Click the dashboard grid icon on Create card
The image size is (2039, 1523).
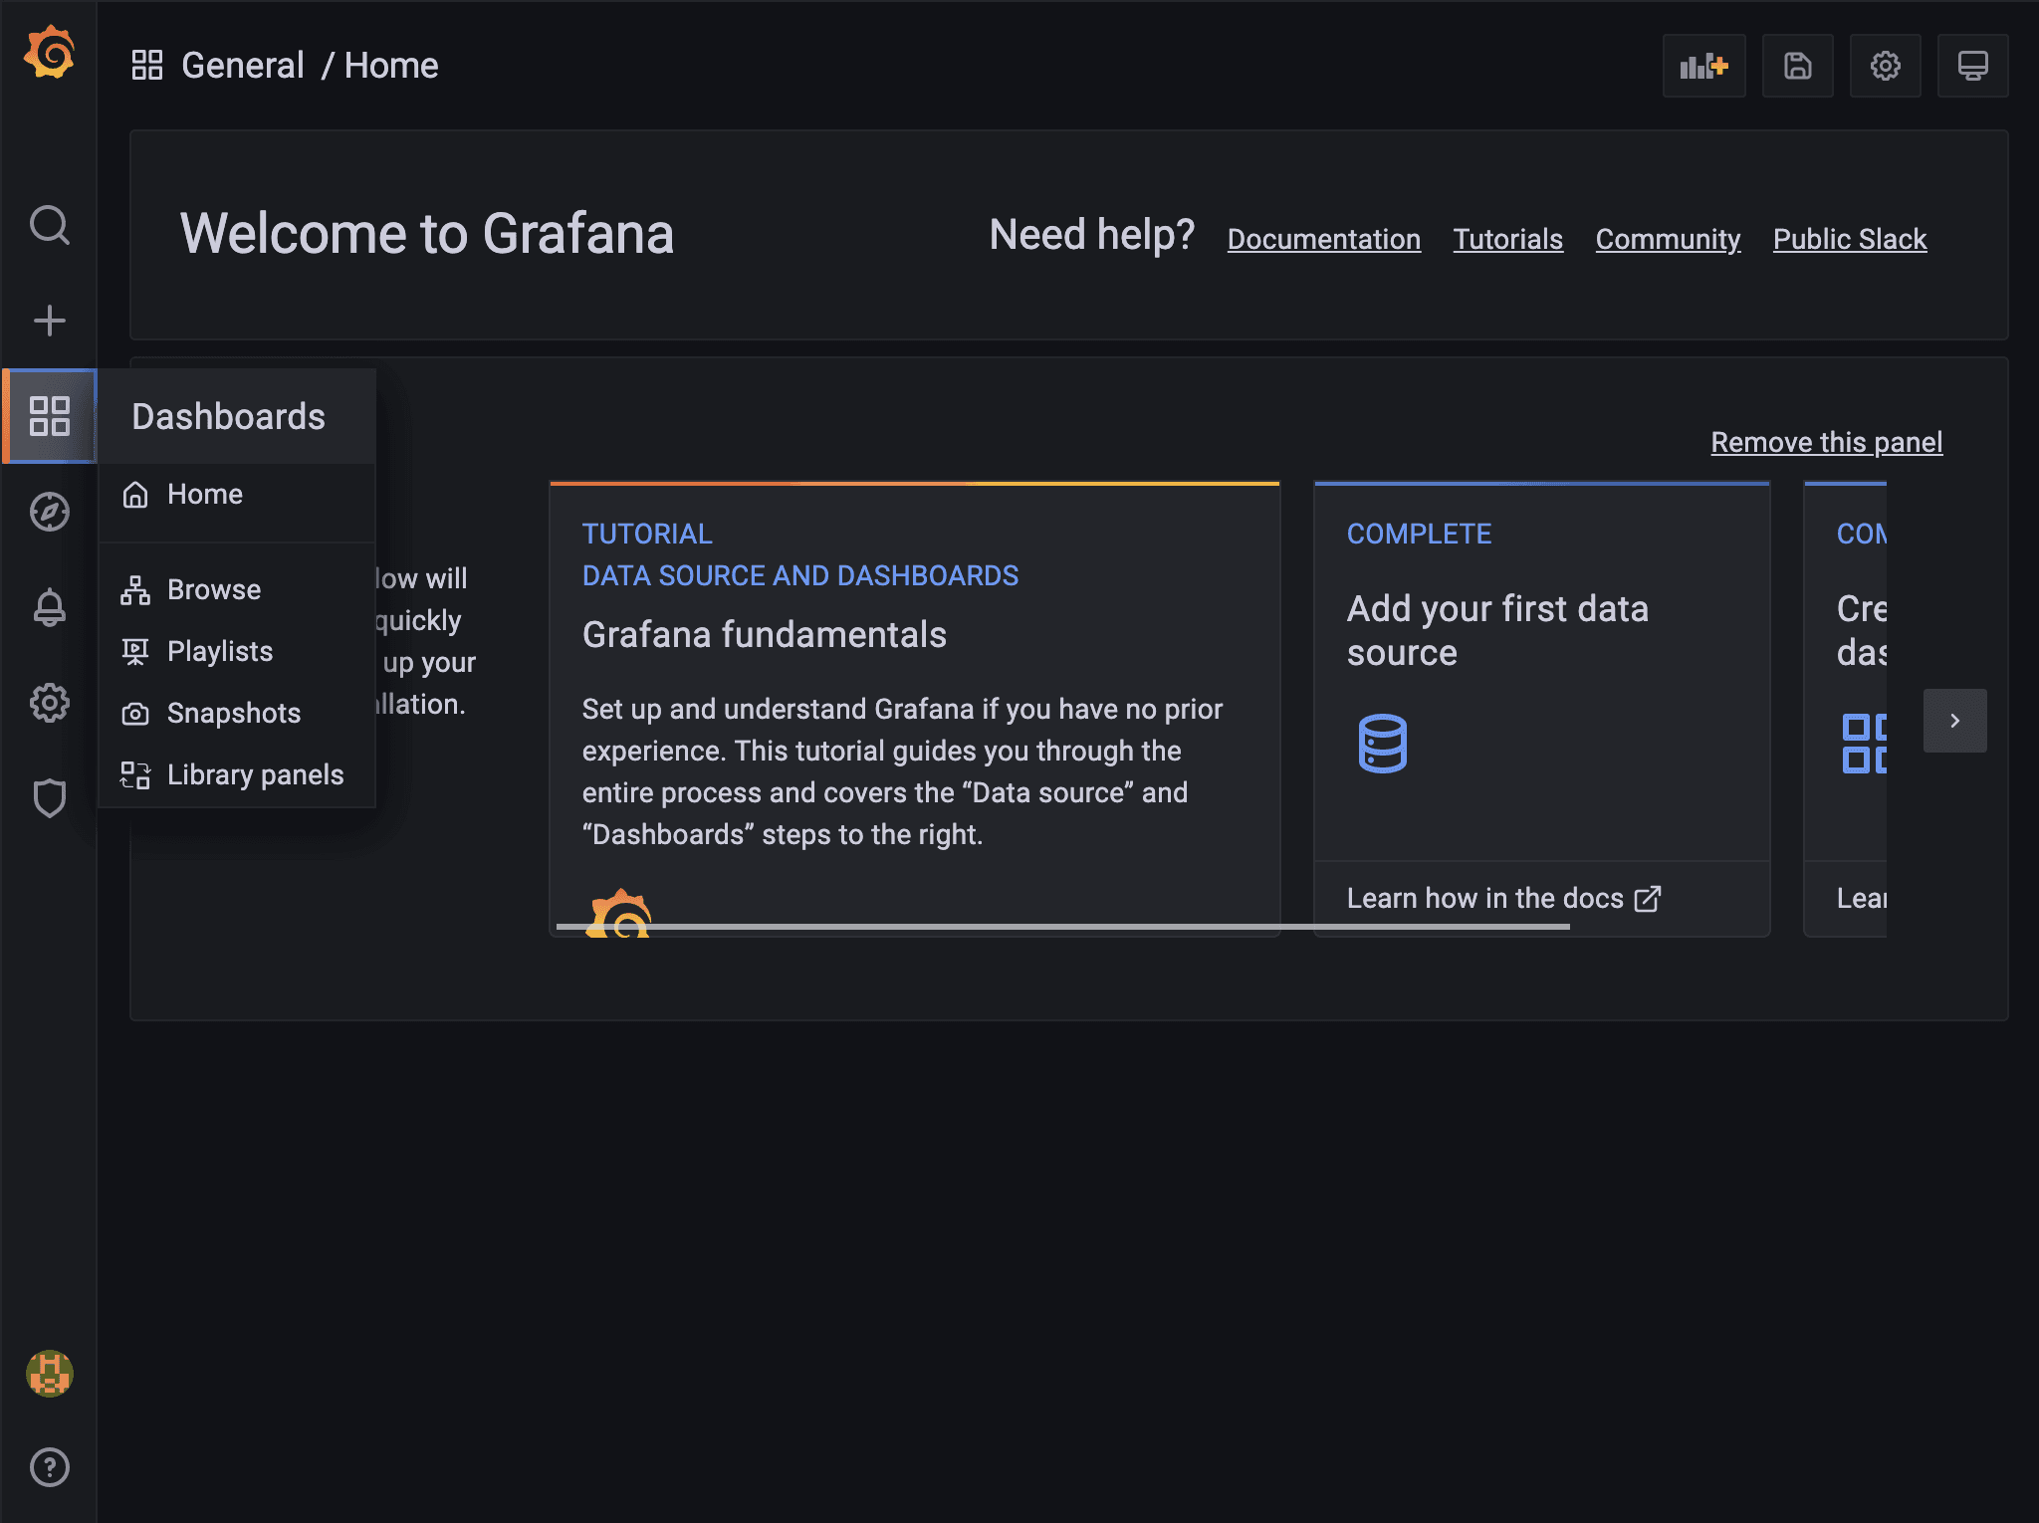1864,744
